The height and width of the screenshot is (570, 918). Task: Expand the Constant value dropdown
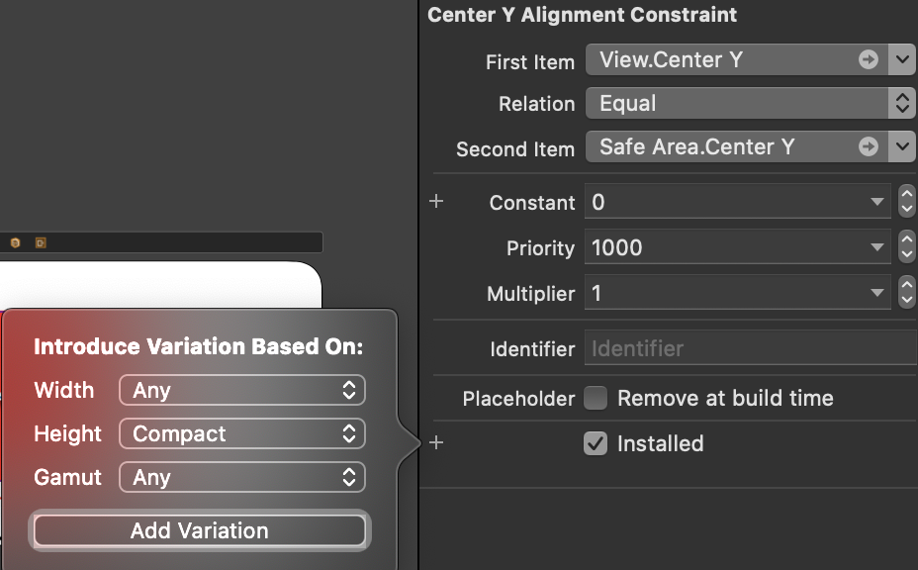click(x=877, y=202)
